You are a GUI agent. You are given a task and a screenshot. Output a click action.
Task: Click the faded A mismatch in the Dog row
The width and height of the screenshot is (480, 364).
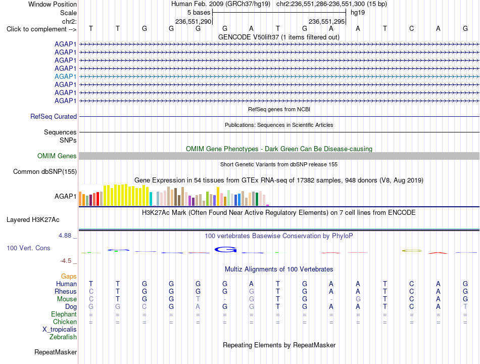(198, 306)
